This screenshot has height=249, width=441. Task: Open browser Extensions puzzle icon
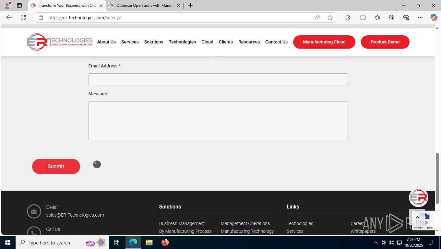point(347,18)
